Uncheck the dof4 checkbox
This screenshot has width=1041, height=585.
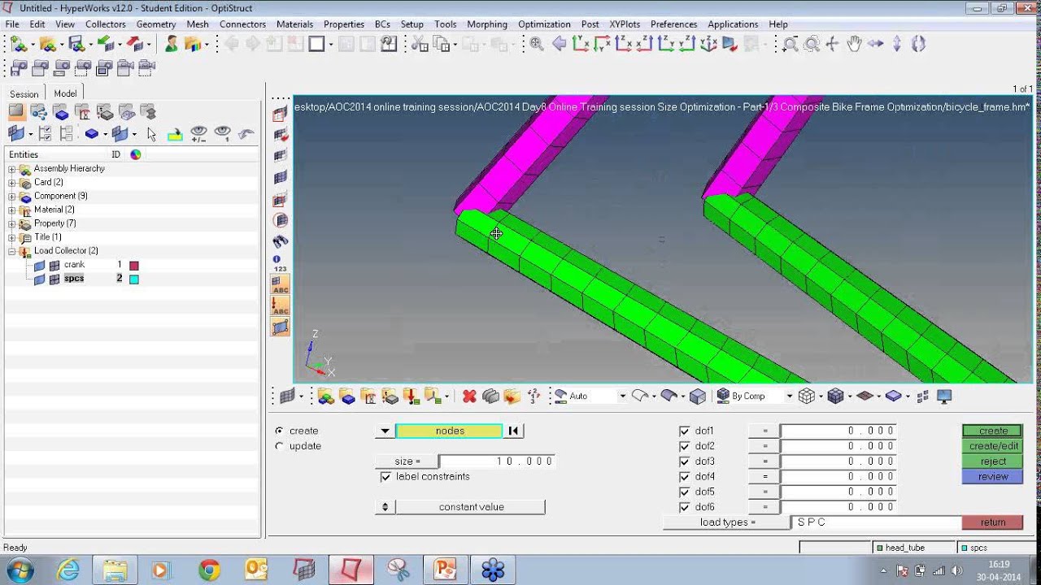(684, 477)
